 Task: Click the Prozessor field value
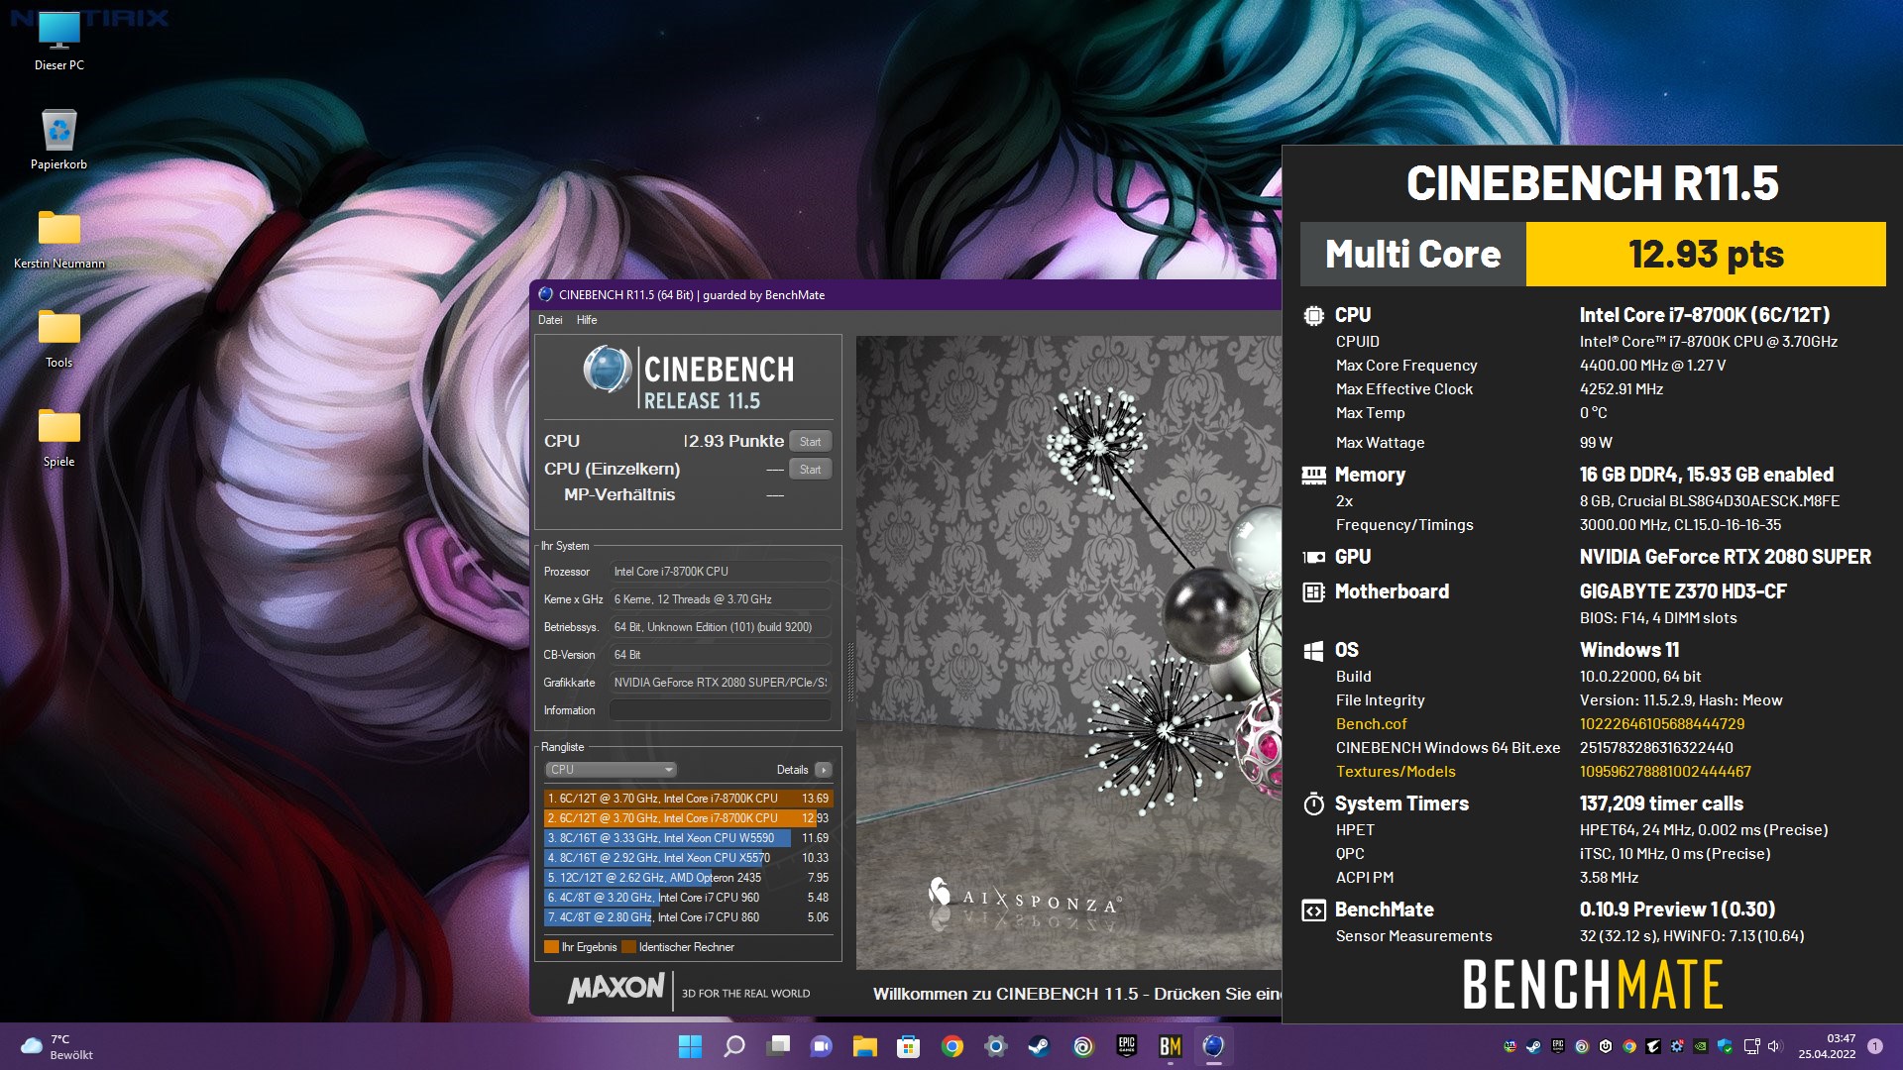tap(720, 572)
